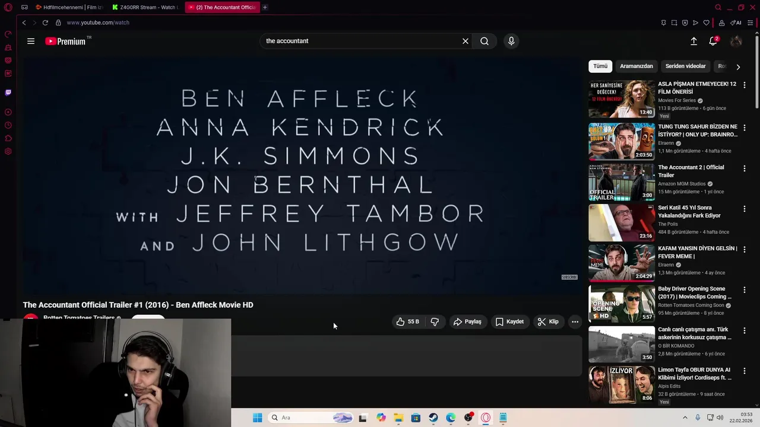This screenshot has width=760, height=427.
Task: Open more actions under the video
Action: (x=575, y=321)
